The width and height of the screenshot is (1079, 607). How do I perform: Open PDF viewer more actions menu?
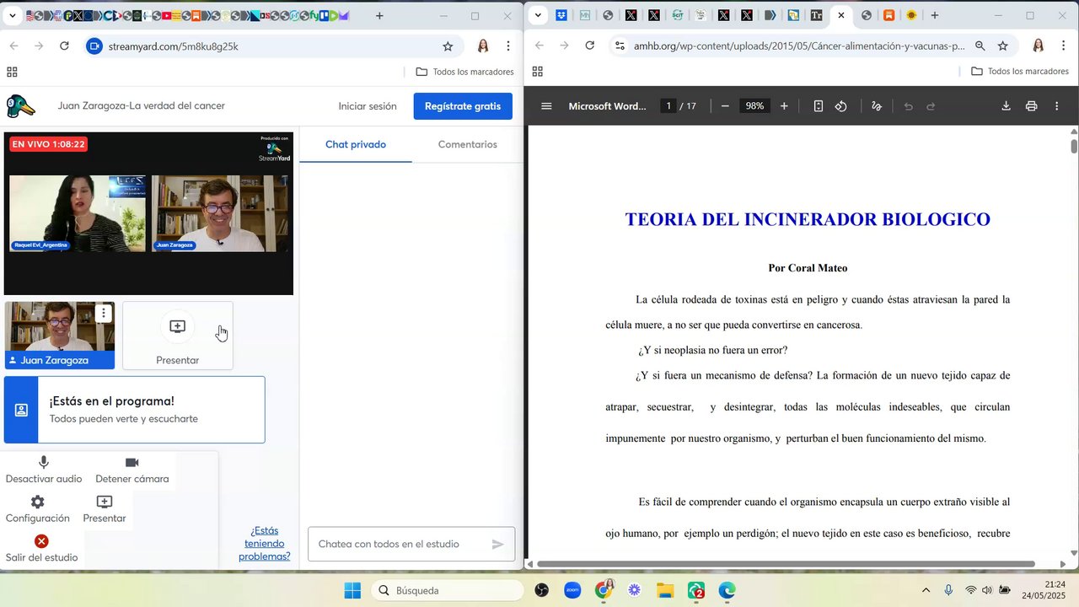coord(1056,106)
